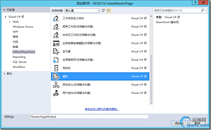
Task: Select Windows Forms category
Action: tap(23, 27)
